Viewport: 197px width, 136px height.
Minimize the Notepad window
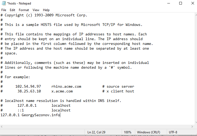pyautogui.click(x=169, y=3)
